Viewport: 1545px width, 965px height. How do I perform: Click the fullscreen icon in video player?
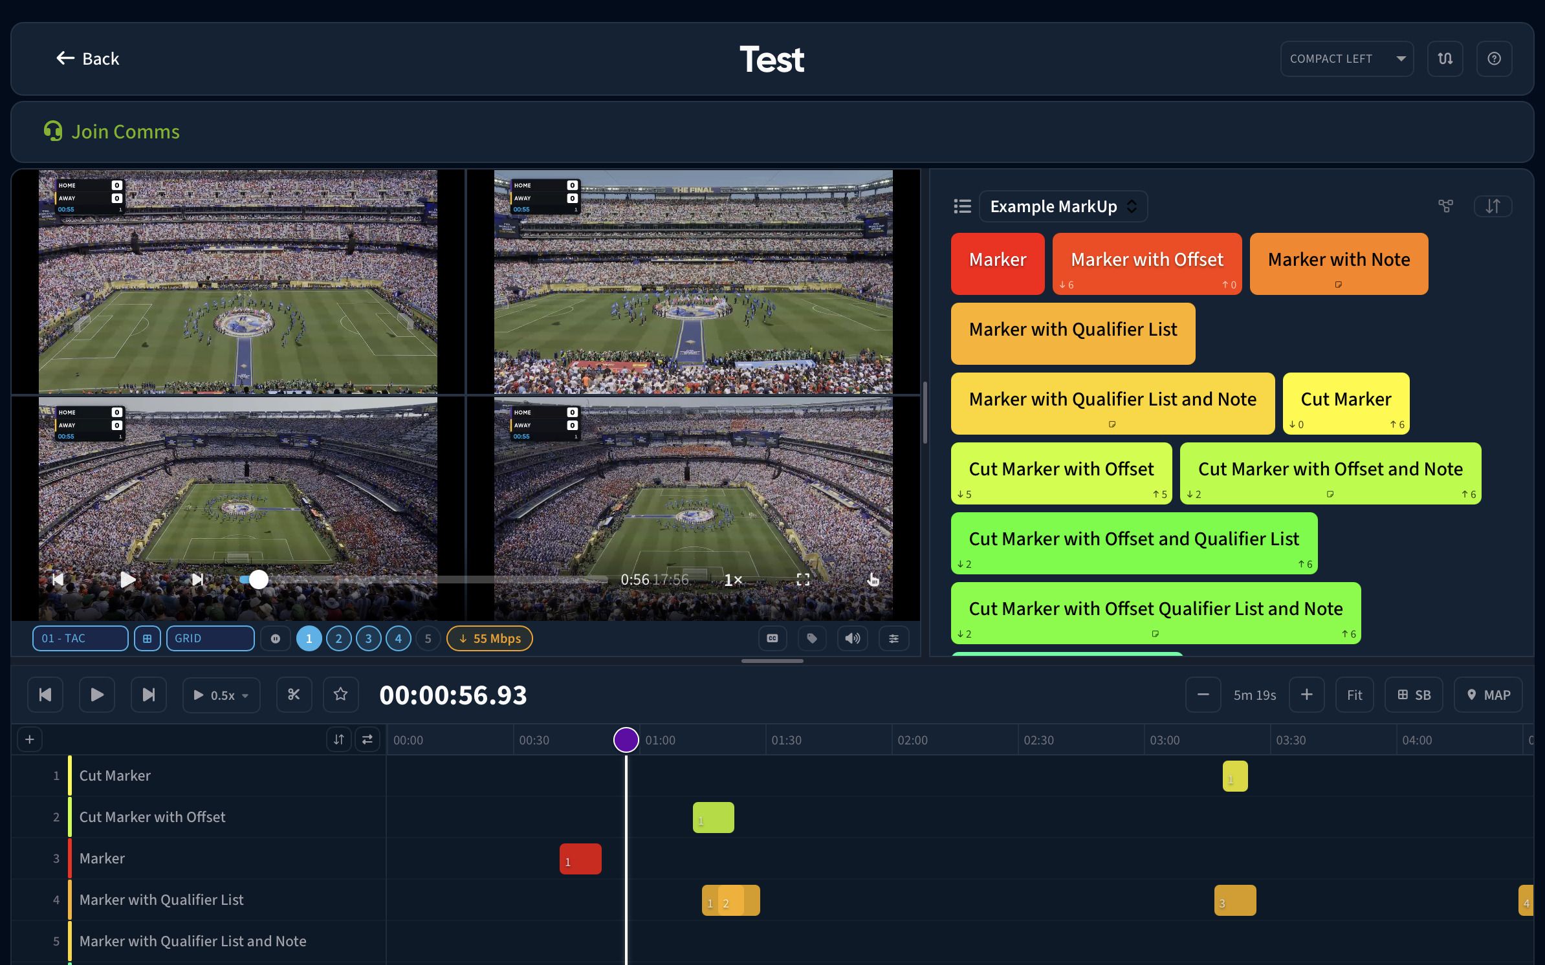pyautogui.click(x=803, y=580)
